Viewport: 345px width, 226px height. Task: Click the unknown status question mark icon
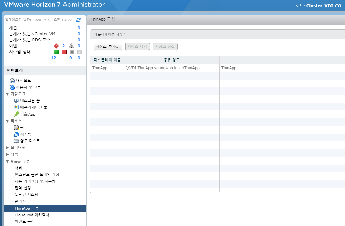click(x=79, y=52)
